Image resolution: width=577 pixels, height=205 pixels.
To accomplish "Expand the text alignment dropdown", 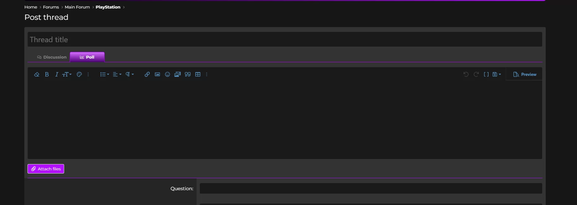I will [x=117, y=74].
